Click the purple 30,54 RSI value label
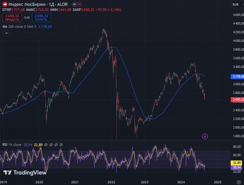Image resolution: width=244 pixels, height=185 pixels. click(237, 167)
